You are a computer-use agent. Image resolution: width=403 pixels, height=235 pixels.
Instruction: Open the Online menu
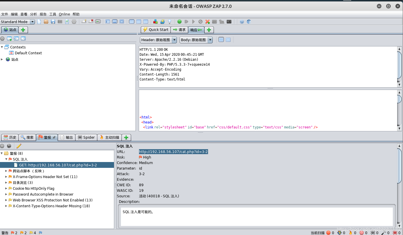pyautogui.click(x=64, y=14)
